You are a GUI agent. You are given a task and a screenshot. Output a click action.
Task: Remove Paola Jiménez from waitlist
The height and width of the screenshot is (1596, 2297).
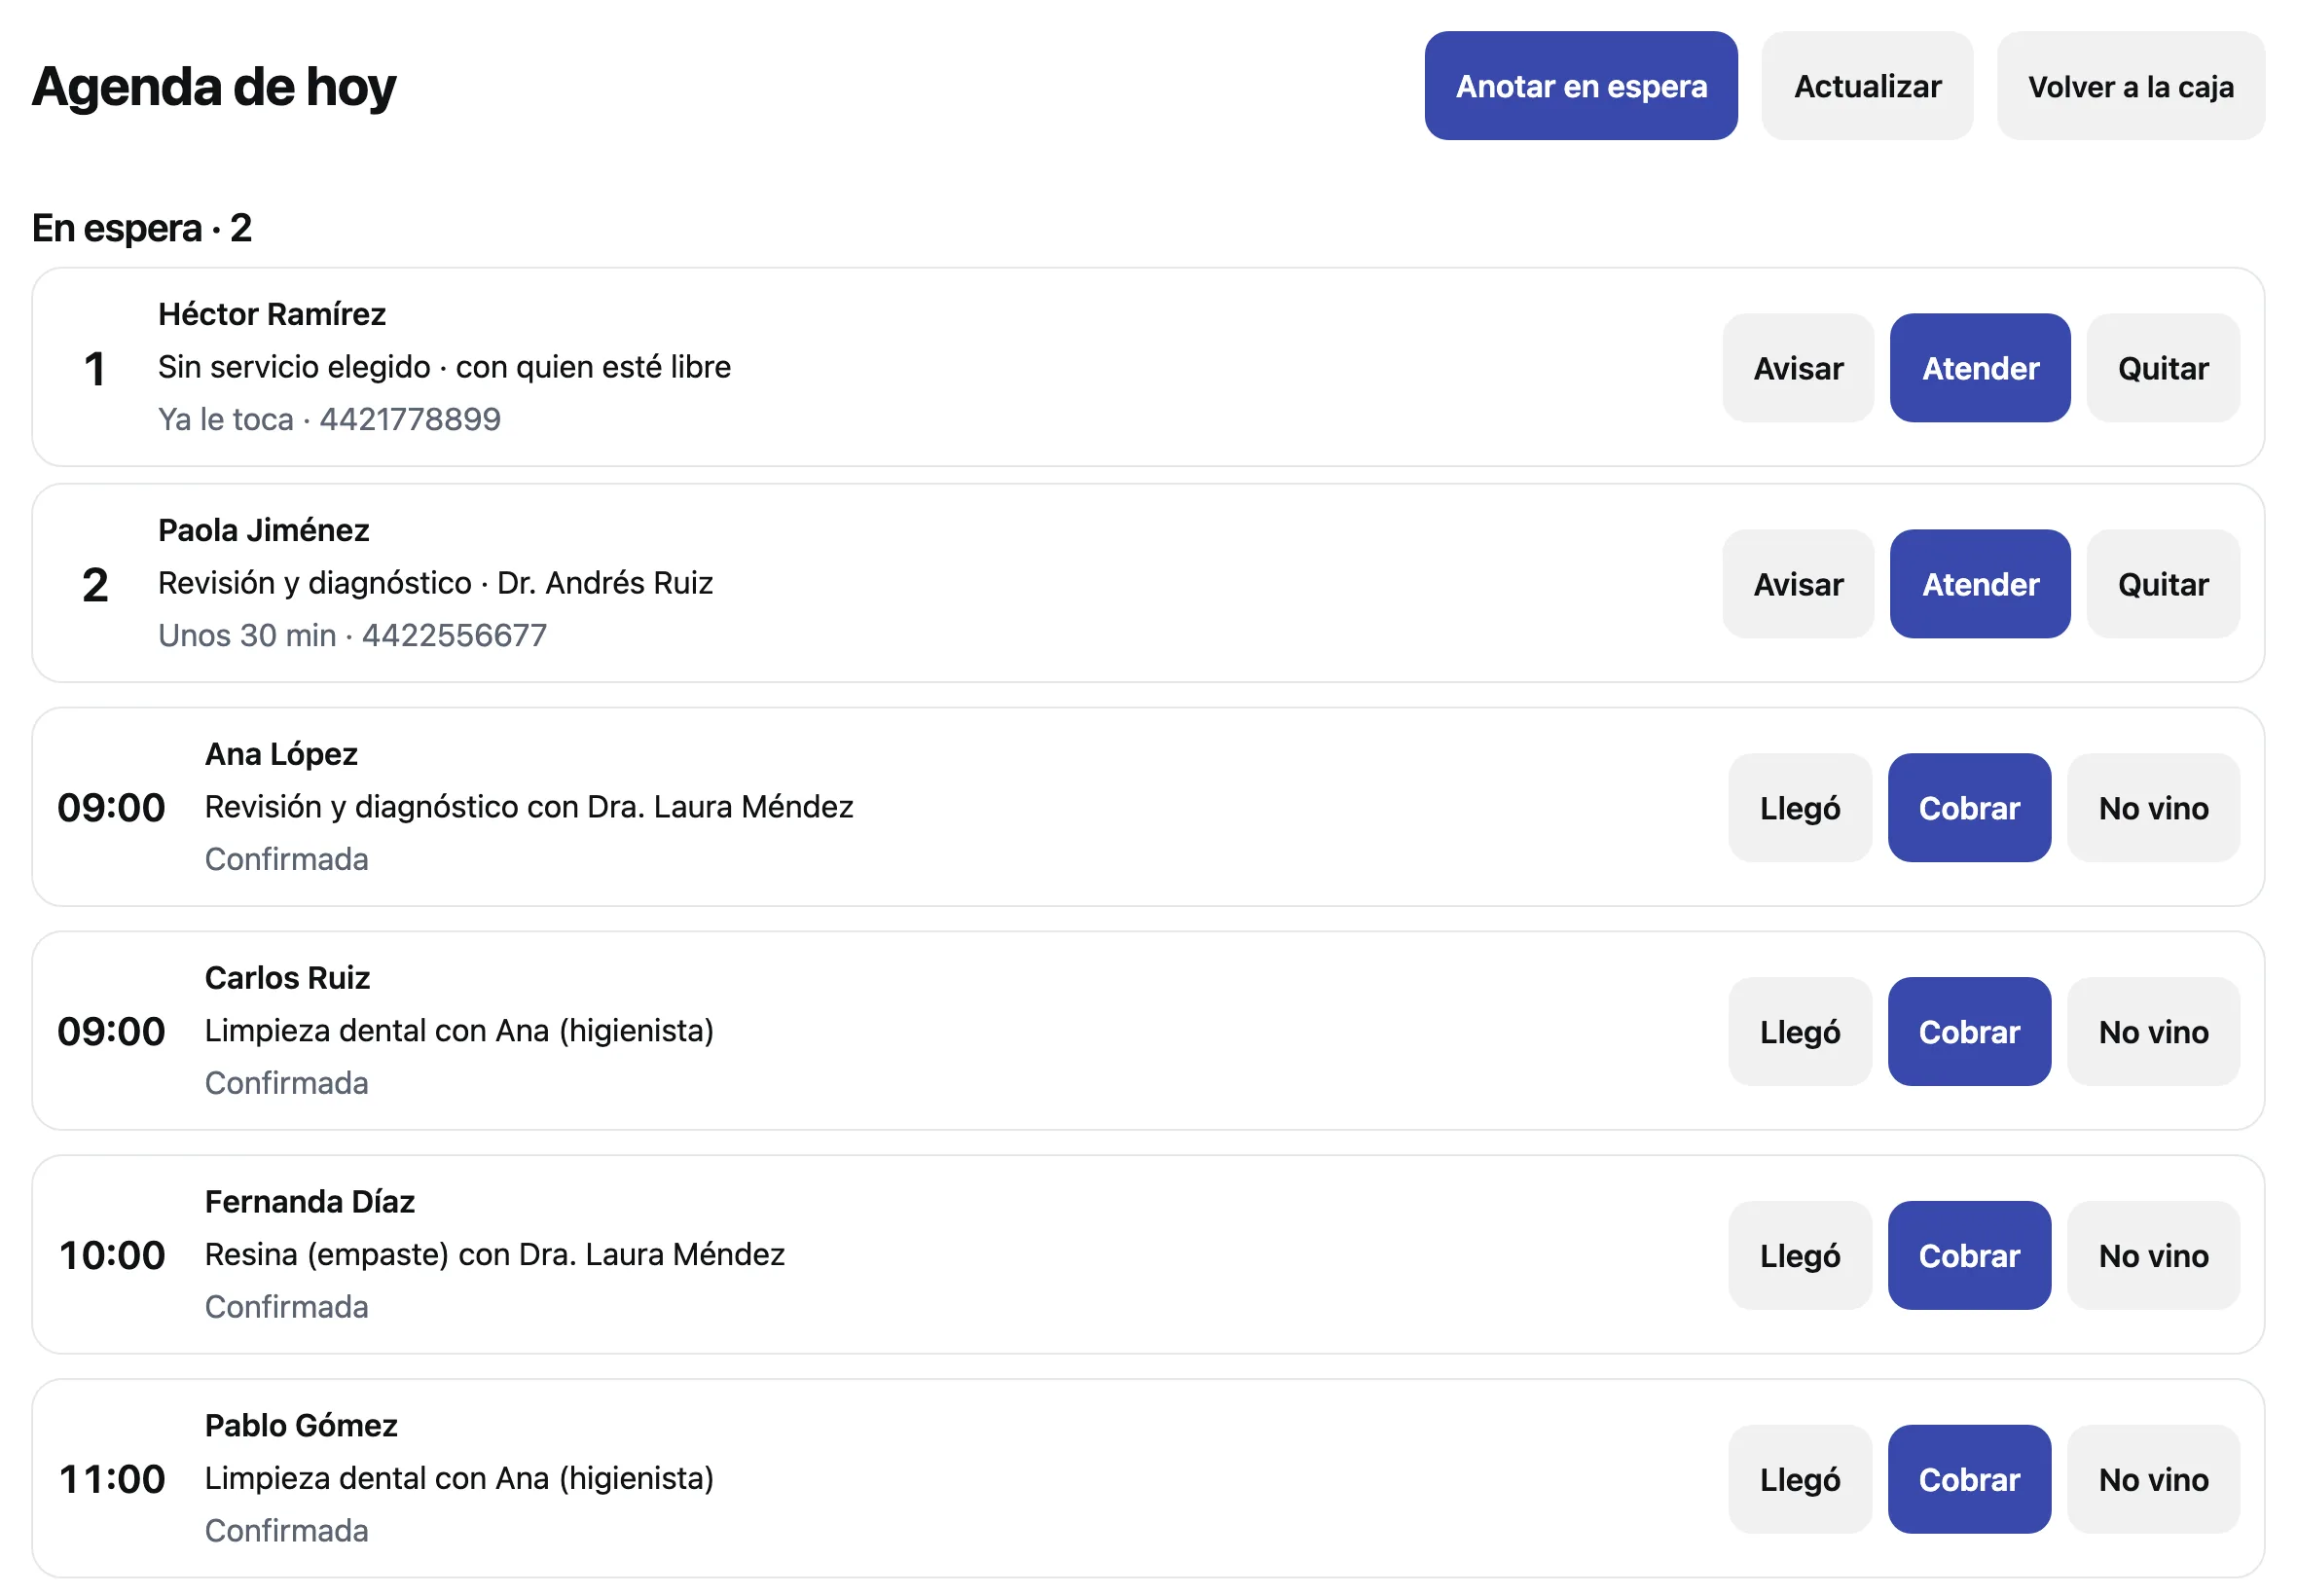pos(2162,584)
